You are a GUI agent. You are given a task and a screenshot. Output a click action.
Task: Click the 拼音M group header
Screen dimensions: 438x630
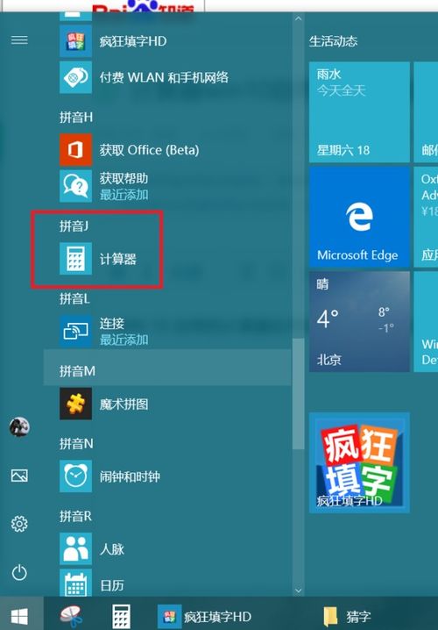click(x=167, y=371)
